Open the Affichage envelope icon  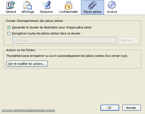pyautogui.click(x=27, y=5)
